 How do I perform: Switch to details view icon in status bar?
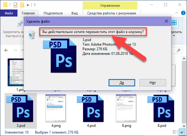click(x=175, y=132)
